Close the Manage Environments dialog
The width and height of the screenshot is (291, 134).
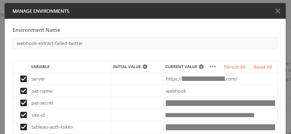pyautogui.click(x=278, y=11)
